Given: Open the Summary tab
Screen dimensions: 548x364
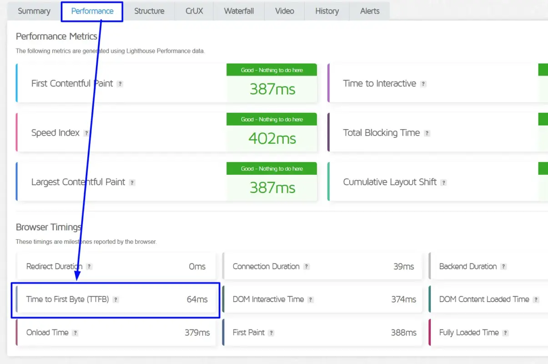Looking at the screenshot, I should click(x=34, y=11).
